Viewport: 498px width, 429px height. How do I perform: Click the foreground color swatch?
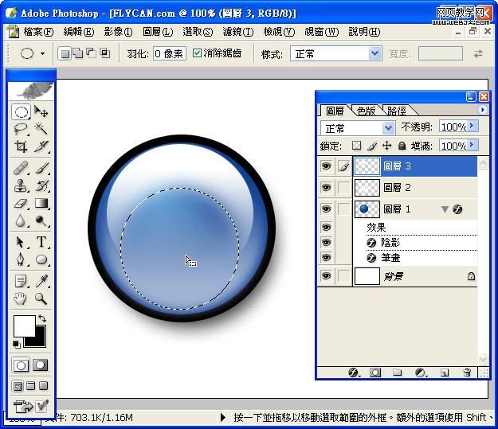(23, 325)
